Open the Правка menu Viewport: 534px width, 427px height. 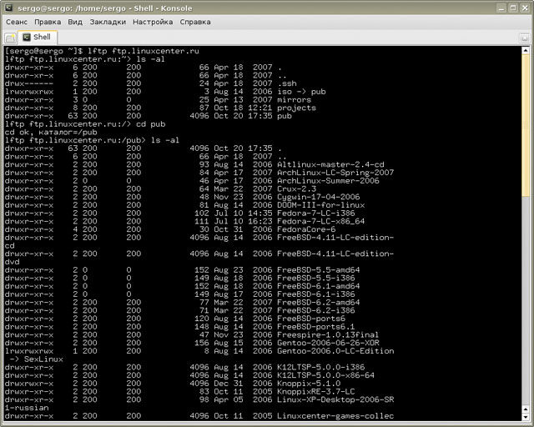(48, 22)
